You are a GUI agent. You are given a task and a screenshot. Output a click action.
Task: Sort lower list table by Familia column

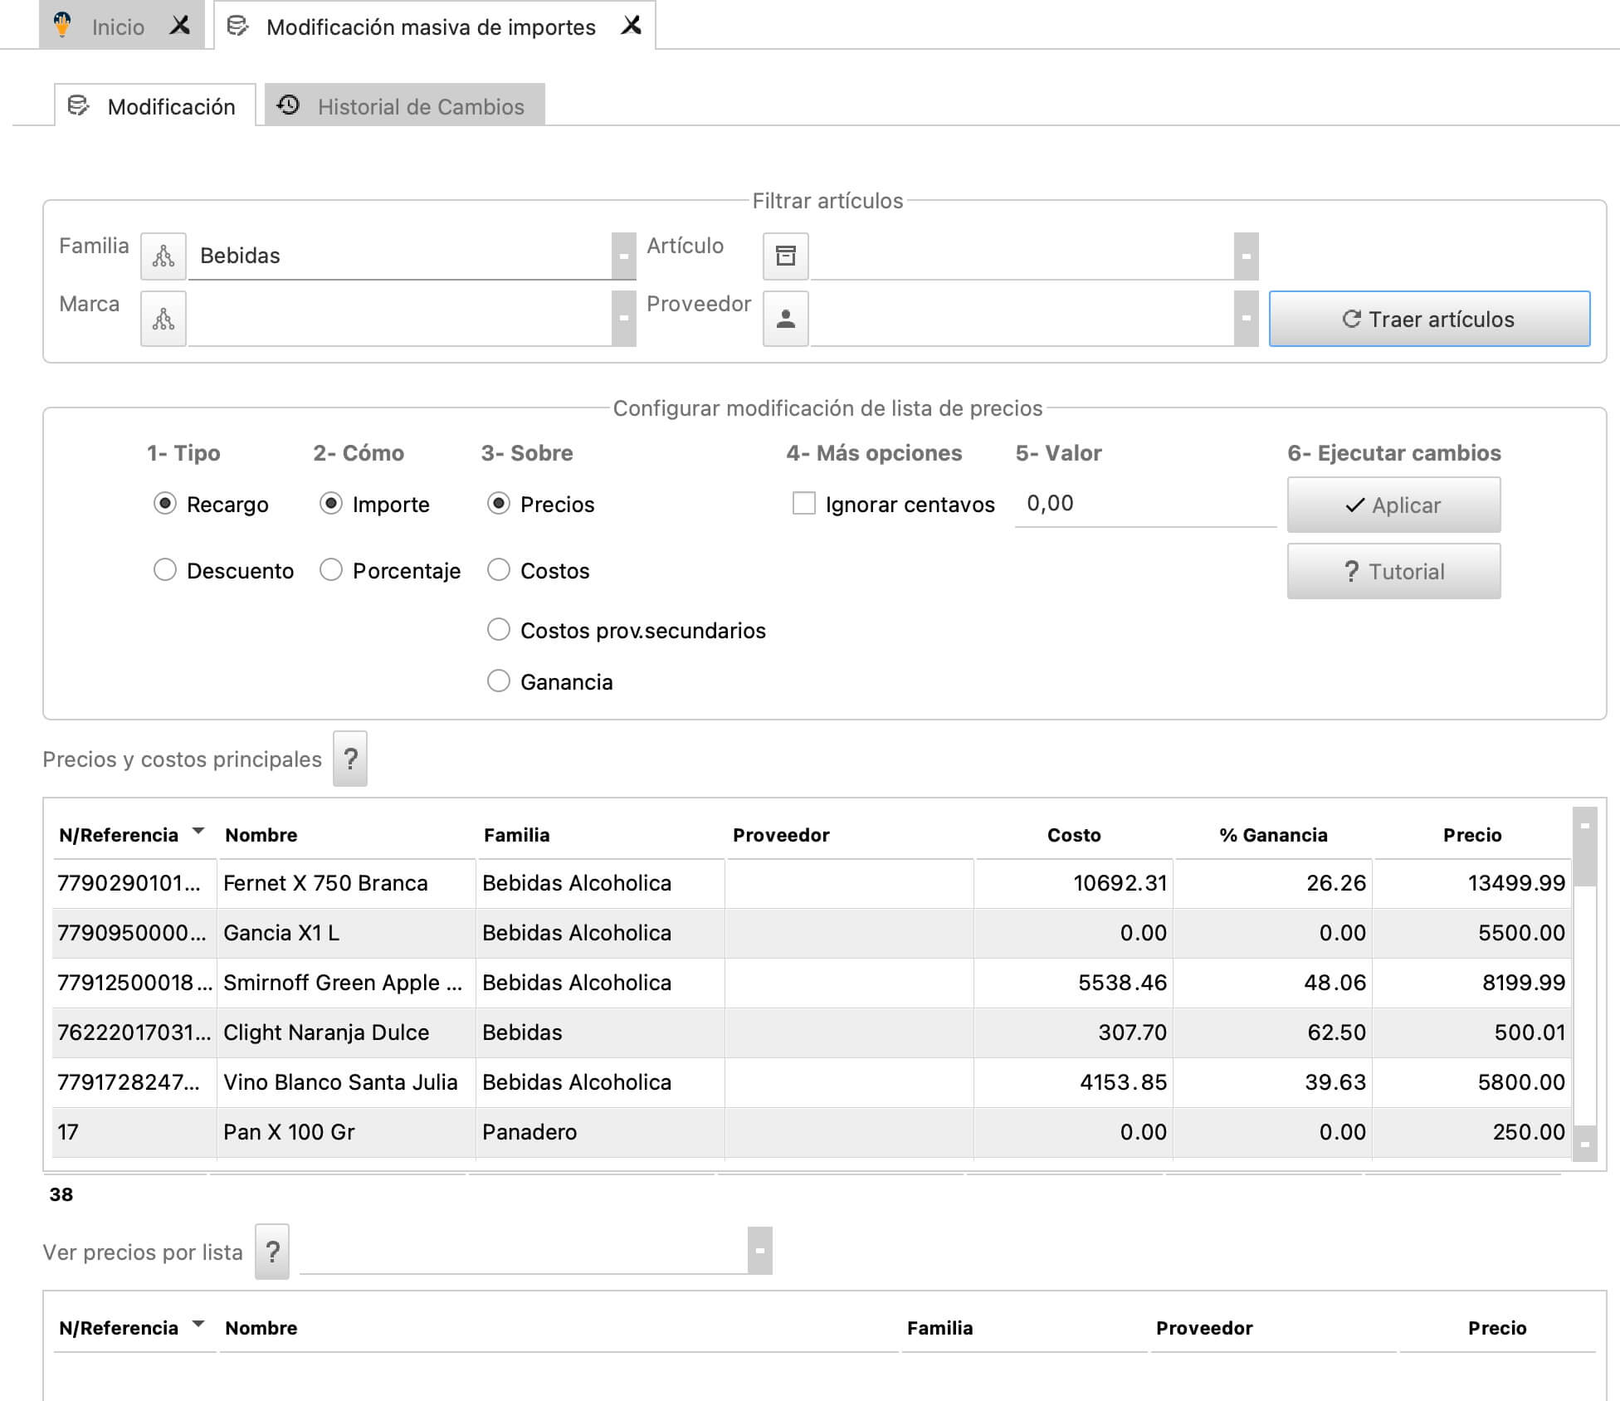(x=939, y=1328)
